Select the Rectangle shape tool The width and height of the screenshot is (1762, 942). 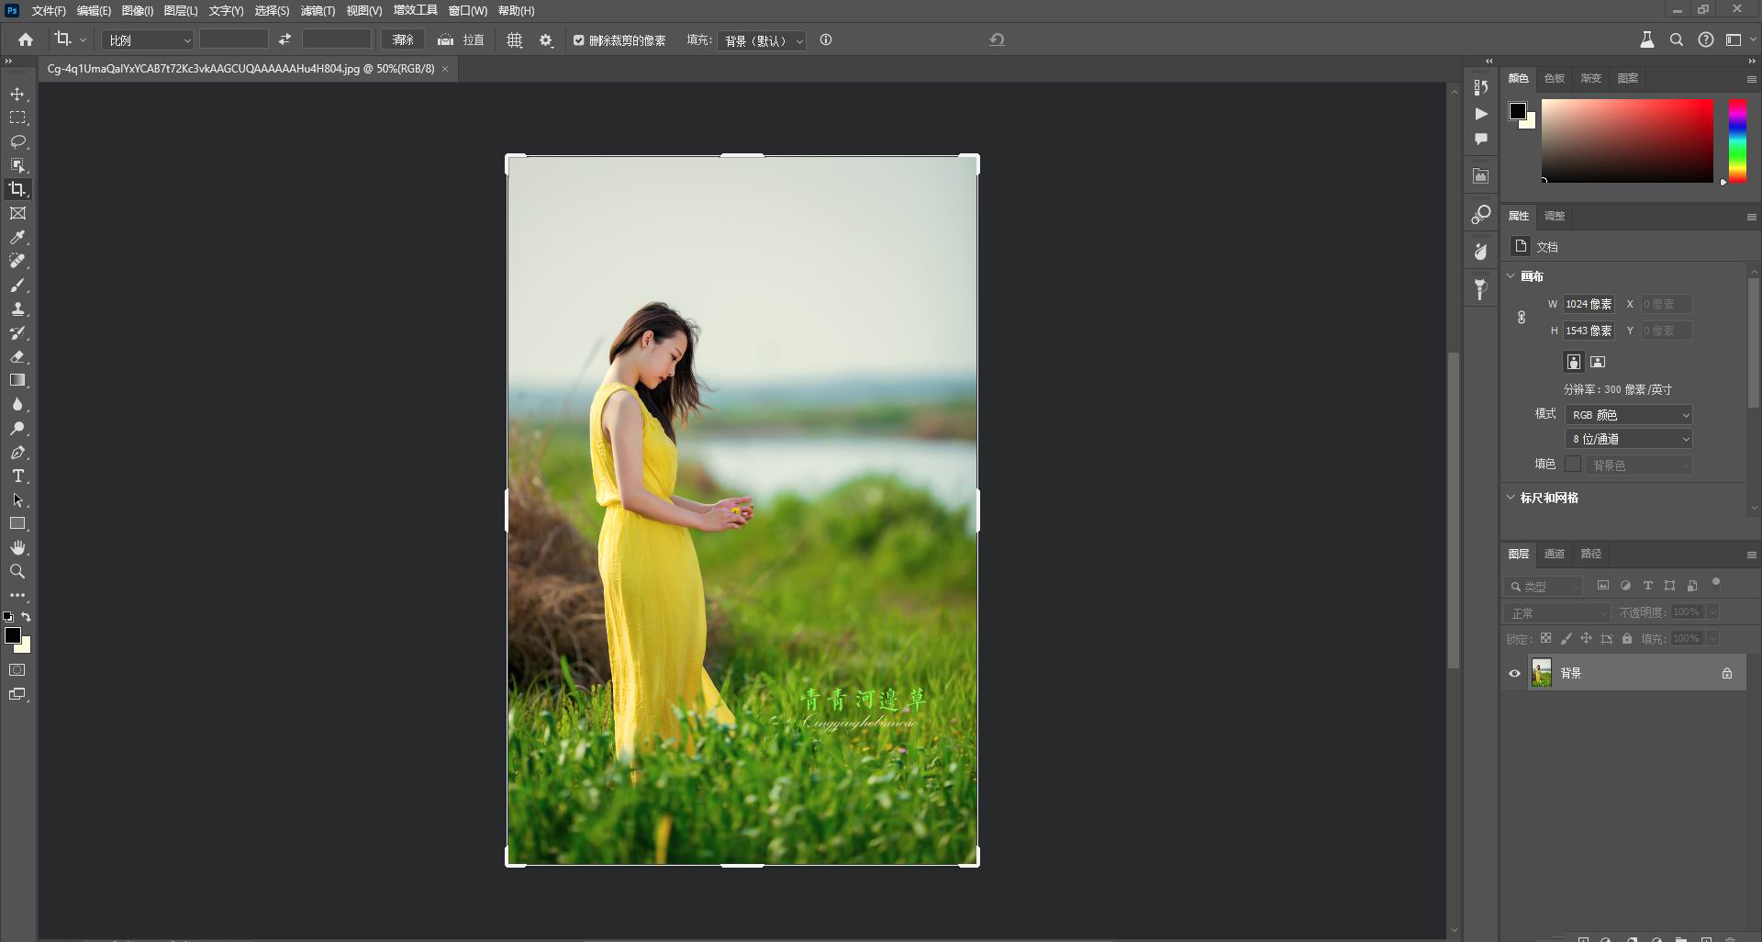(17, 524)
